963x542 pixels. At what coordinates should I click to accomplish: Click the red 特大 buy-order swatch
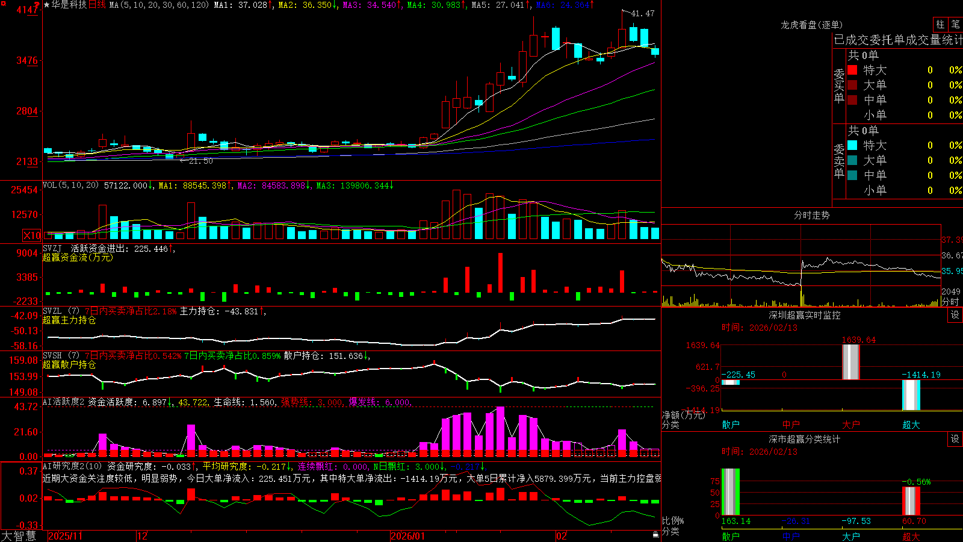[x=852, y=70]
